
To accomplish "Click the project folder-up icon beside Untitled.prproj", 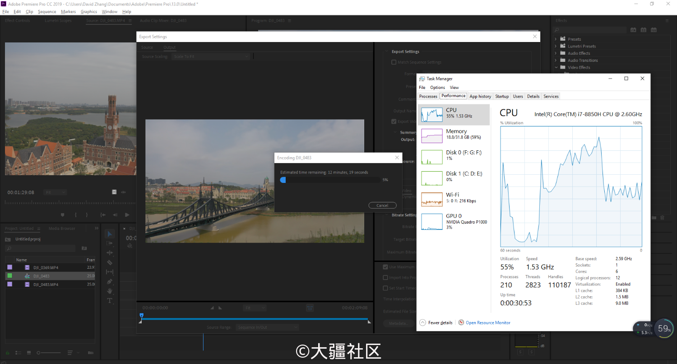I will tap(8, 239).
